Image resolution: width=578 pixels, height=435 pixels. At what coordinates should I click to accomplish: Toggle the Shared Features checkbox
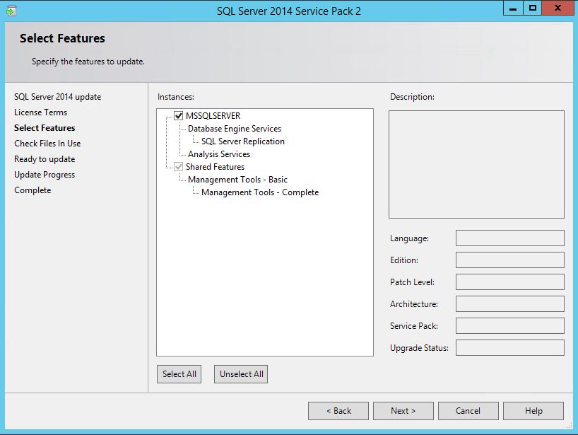point(178,167)
